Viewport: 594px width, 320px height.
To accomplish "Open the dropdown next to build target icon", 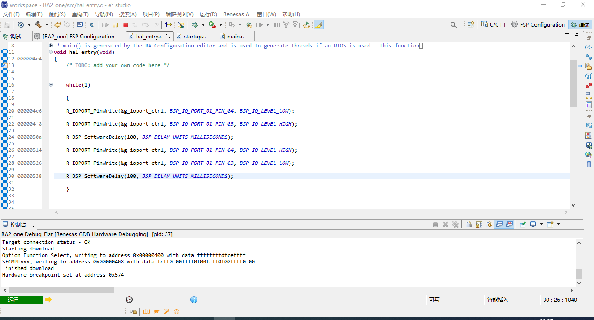I will [29, 25].
